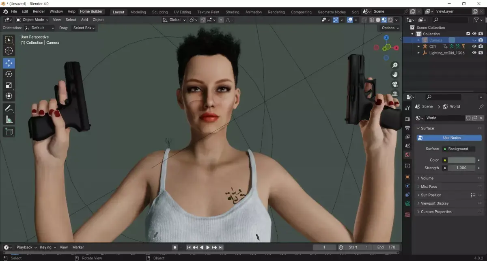487x261 pixels.
Task: Toggle auto keying record button
Action: (x=175, y=247)
